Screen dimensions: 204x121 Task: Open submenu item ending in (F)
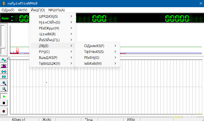coord(97,46)
